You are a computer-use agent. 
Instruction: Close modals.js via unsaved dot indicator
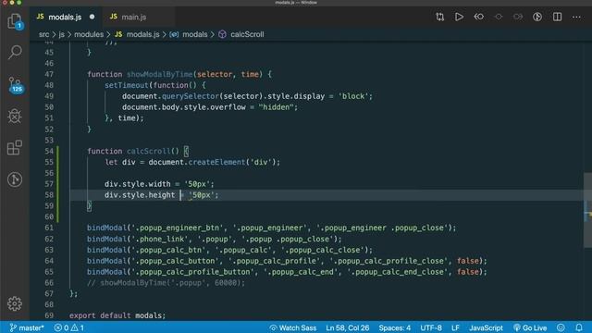[x=92, y=17]
